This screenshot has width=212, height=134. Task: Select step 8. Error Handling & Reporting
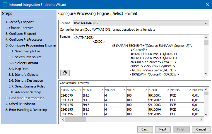click(x=26, y=110)
